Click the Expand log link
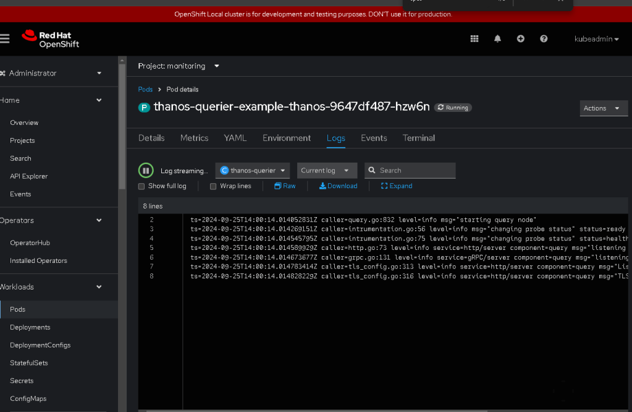This screenshot has height=412, width=632. (x=401, y=186)
